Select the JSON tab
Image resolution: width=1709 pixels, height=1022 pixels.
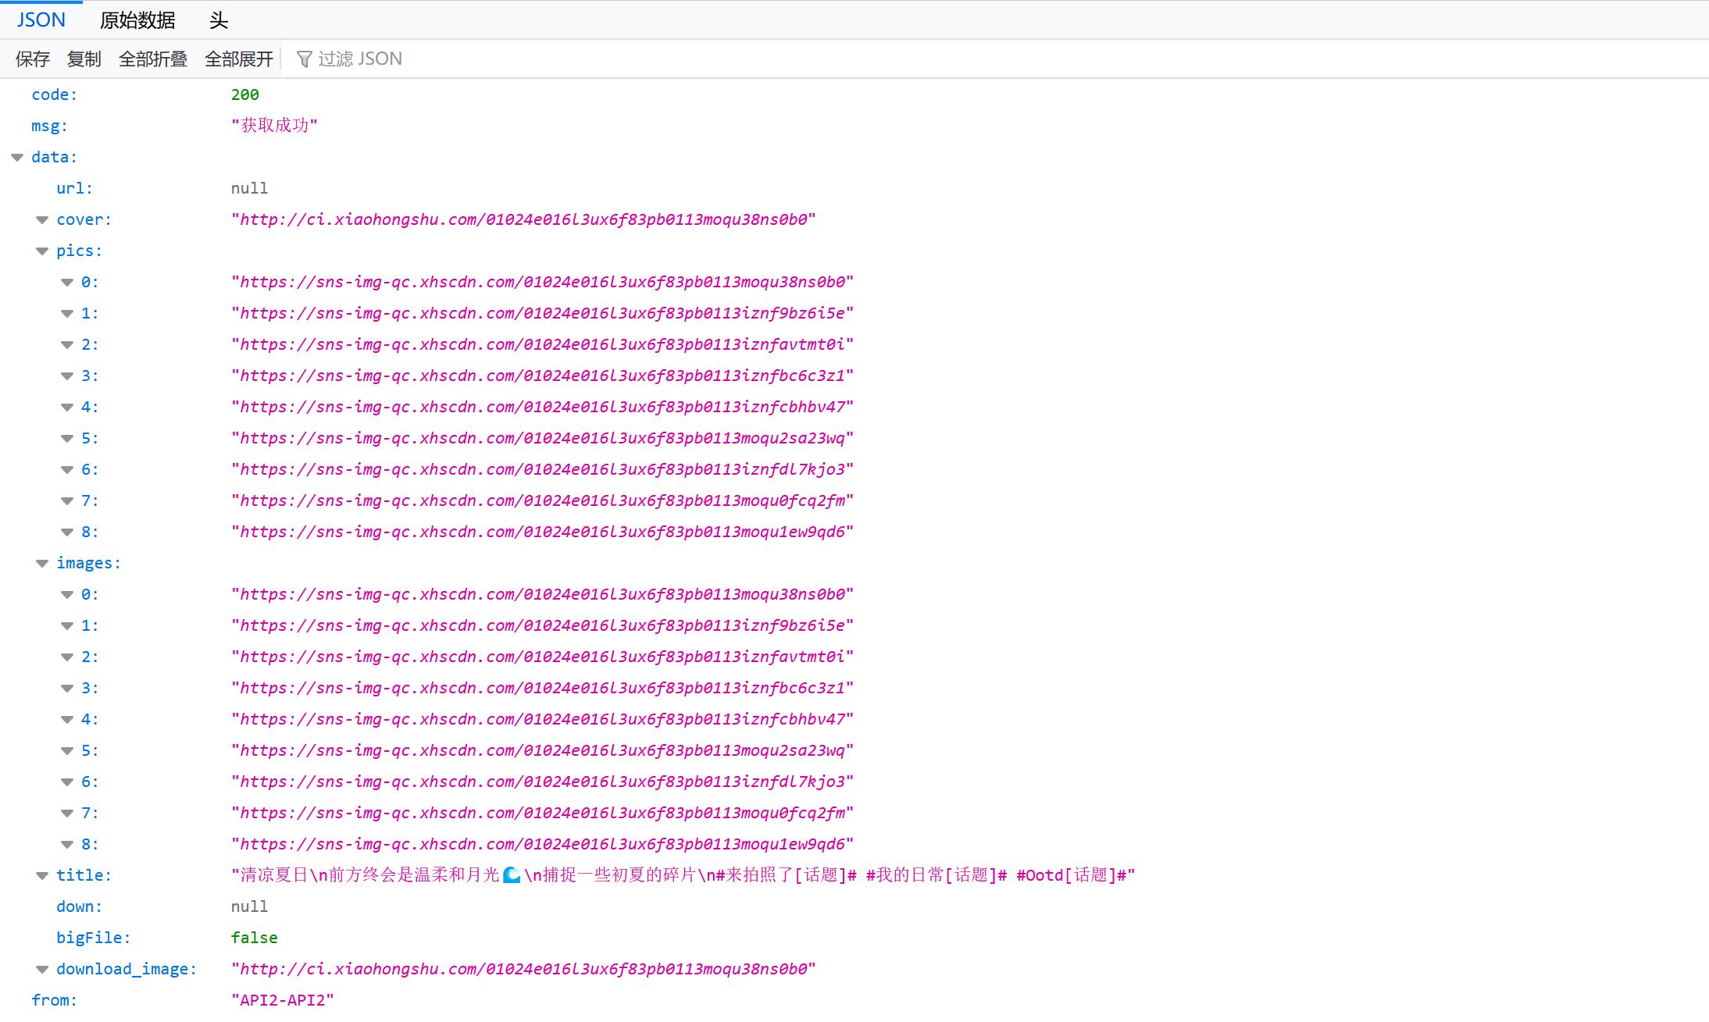(x=41, y=20)
